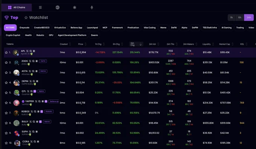Open YAPPER's X profile icon

click(36, 101)
